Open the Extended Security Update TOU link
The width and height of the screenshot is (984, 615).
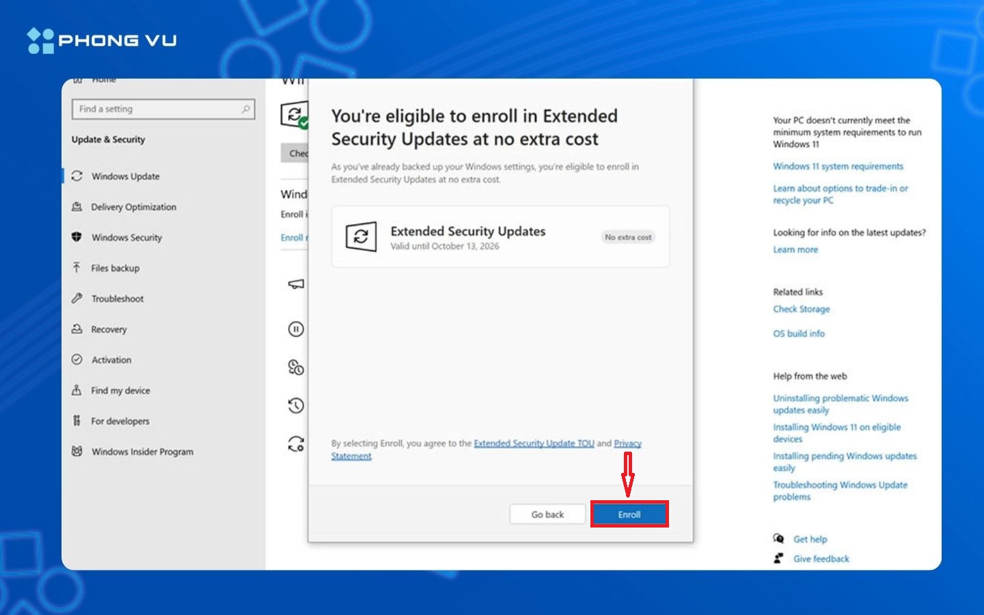coord(534,443)
